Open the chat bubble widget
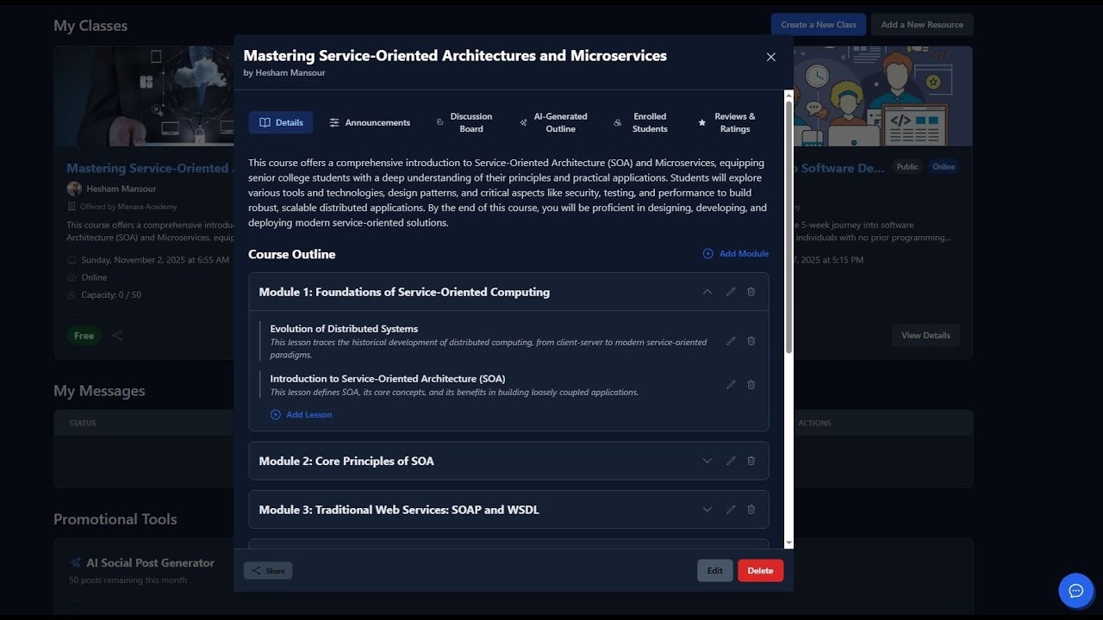 click(1075, 591)
